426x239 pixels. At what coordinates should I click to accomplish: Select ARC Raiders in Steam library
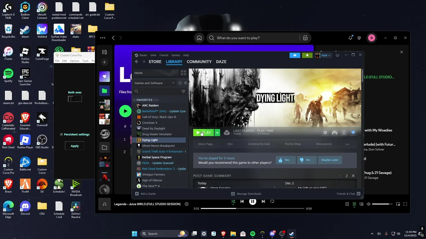[150, 106]
